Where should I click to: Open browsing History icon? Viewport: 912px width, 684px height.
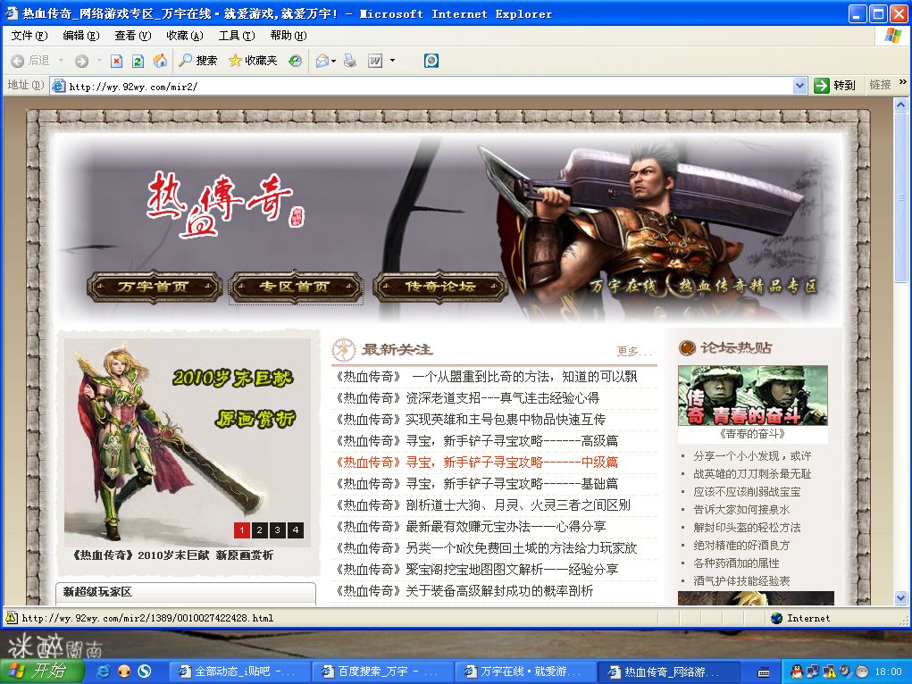(x=295, y=61)
